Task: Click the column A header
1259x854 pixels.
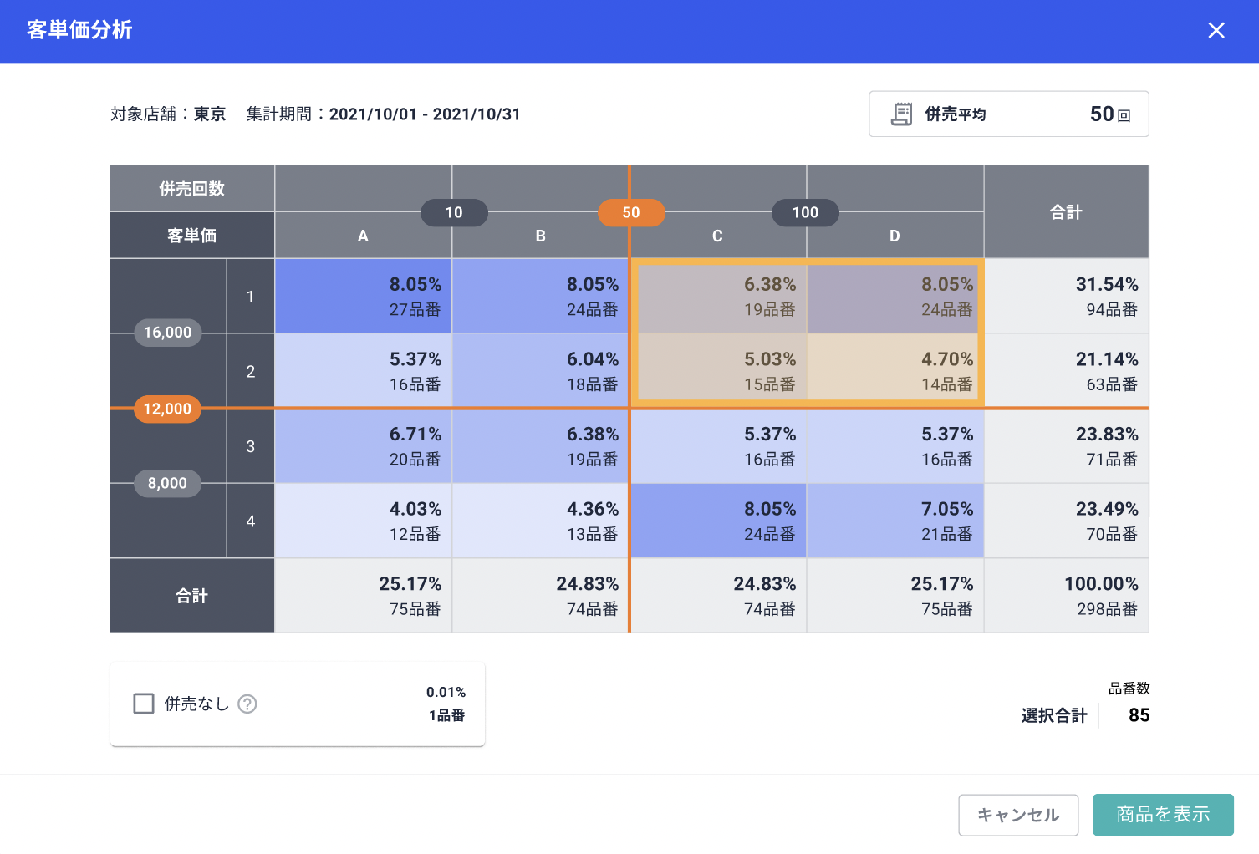Action: (x=363, y=236)
